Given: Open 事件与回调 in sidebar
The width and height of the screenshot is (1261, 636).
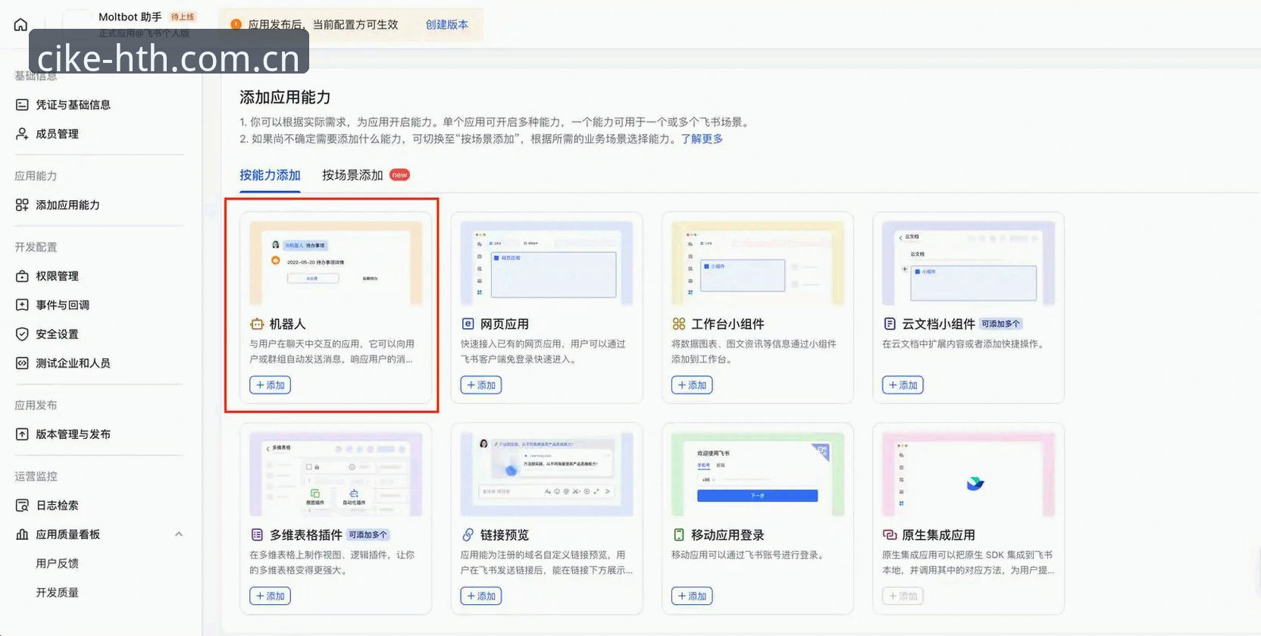Looking at the screenshot, I should tap(62, 305).
